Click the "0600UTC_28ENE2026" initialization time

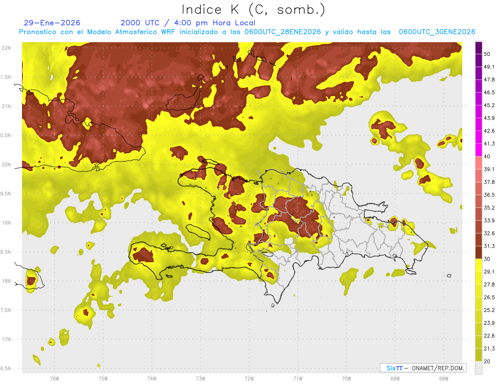coord(283,32)
